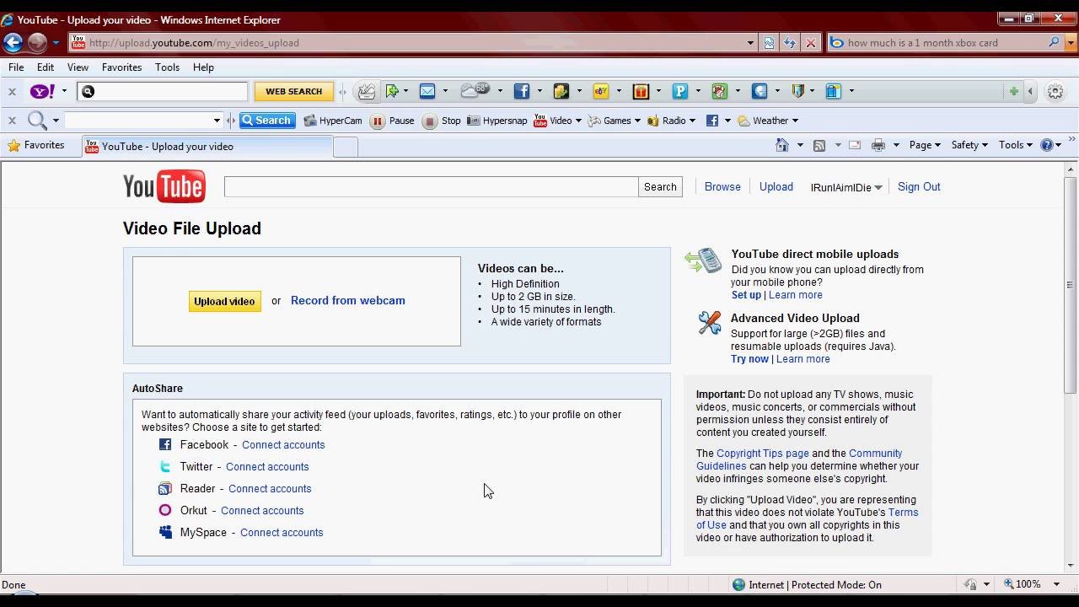The image size is (1079, 607).
Task: Click the Sign Out link
Action: tap(919, 187)
